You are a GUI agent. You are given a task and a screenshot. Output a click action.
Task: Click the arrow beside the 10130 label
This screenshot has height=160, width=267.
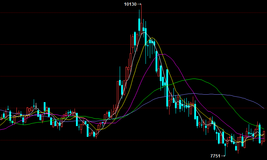(x=139, y=4)
